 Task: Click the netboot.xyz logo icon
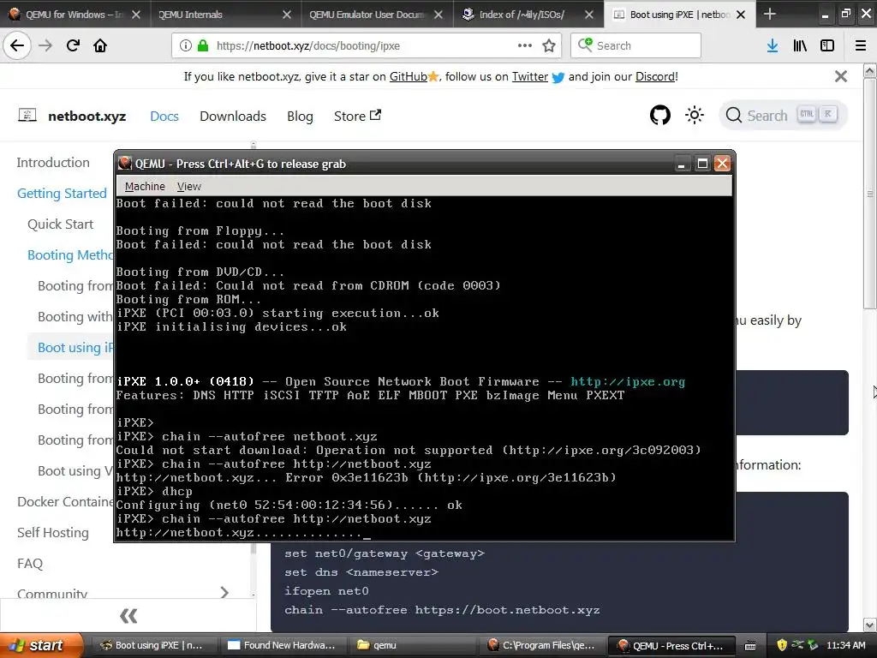pyautogui.click(x=27, y=116)
